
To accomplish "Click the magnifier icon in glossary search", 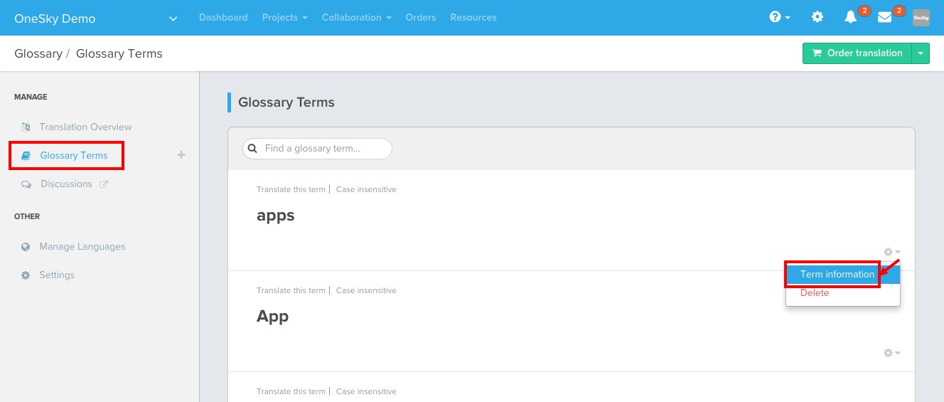I will point(252,149).
